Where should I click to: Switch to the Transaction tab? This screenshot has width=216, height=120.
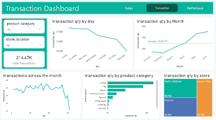[162, 8]
